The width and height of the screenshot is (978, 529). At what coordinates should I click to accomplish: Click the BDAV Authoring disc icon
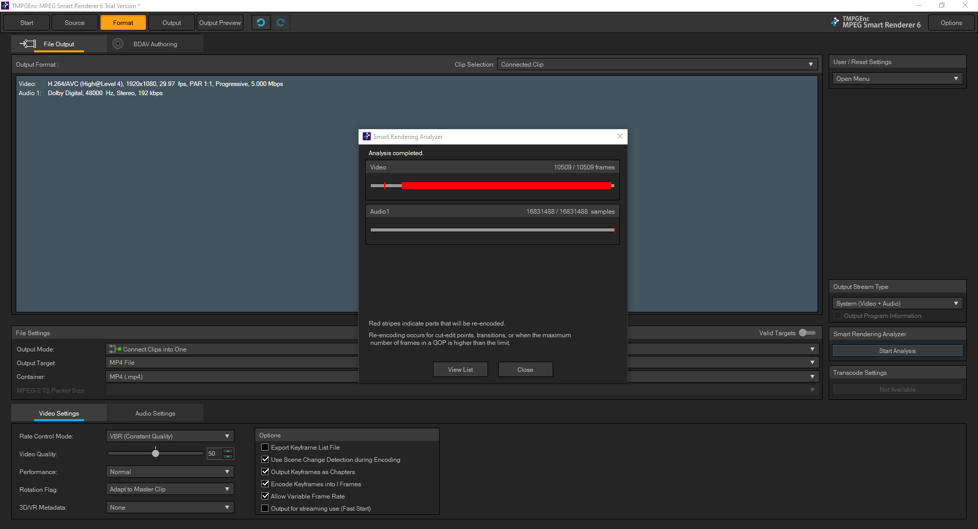point(118,44)
